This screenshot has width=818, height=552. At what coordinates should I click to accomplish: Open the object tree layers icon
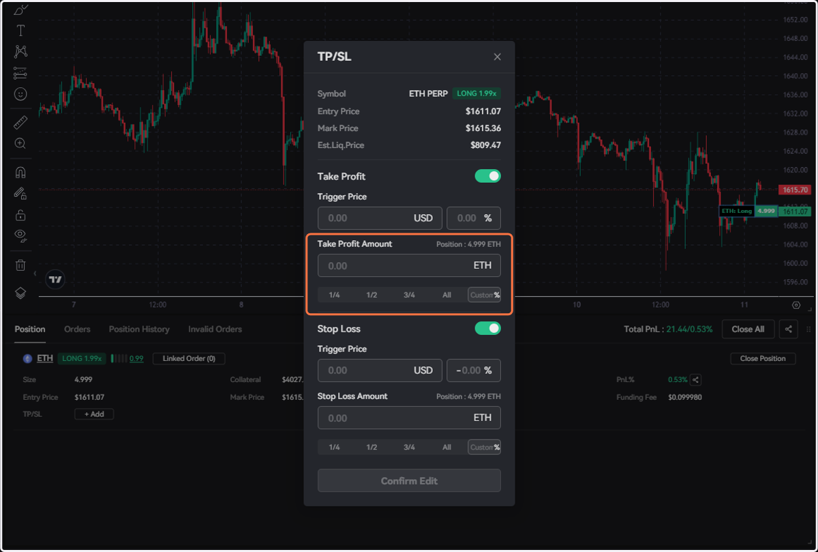point(20,293)
